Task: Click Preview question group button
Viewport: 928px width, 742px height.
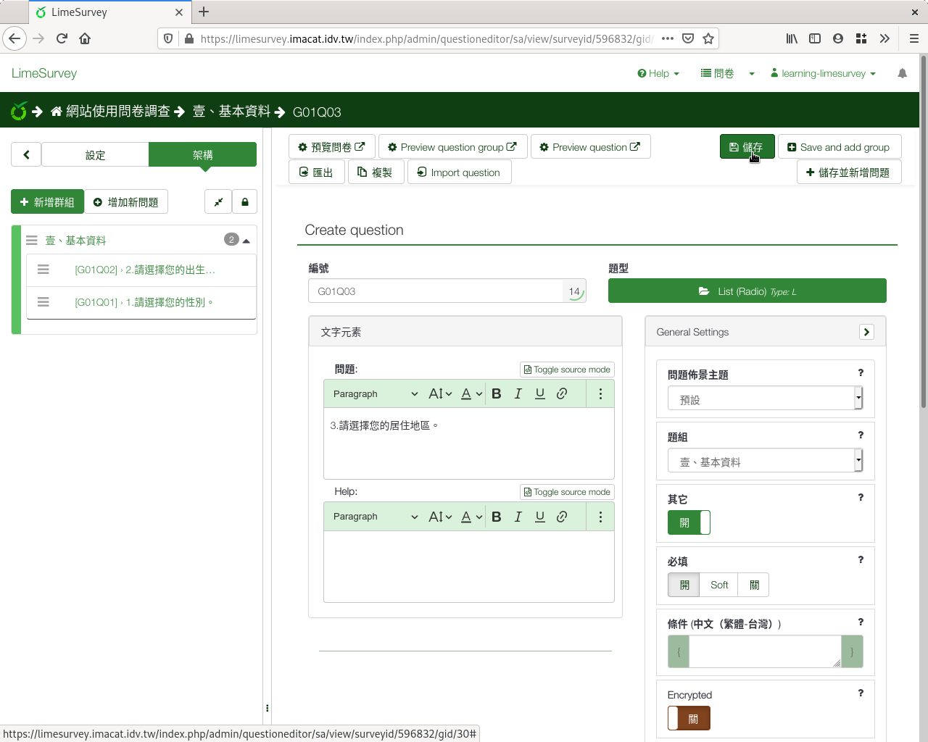Action: click(x=453, y=147)
